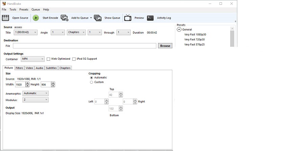
Task: Open the File menu
Action: coord(4,9)
